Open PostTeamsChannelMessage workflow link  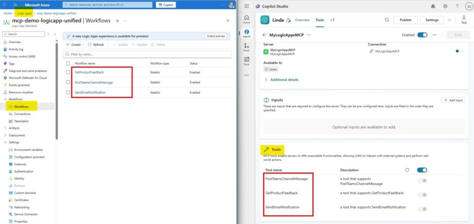click(94, 82)
